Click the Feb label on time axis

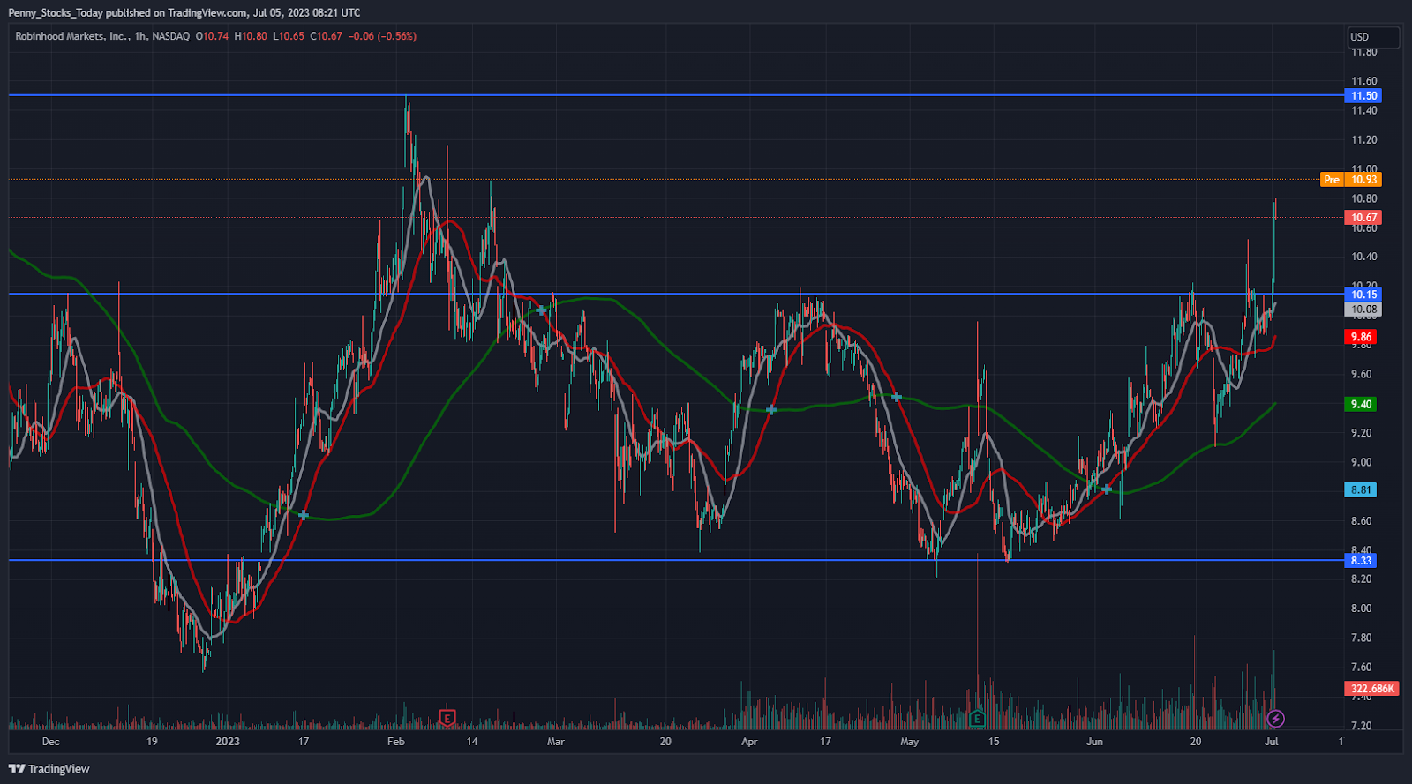pos(396,742)
